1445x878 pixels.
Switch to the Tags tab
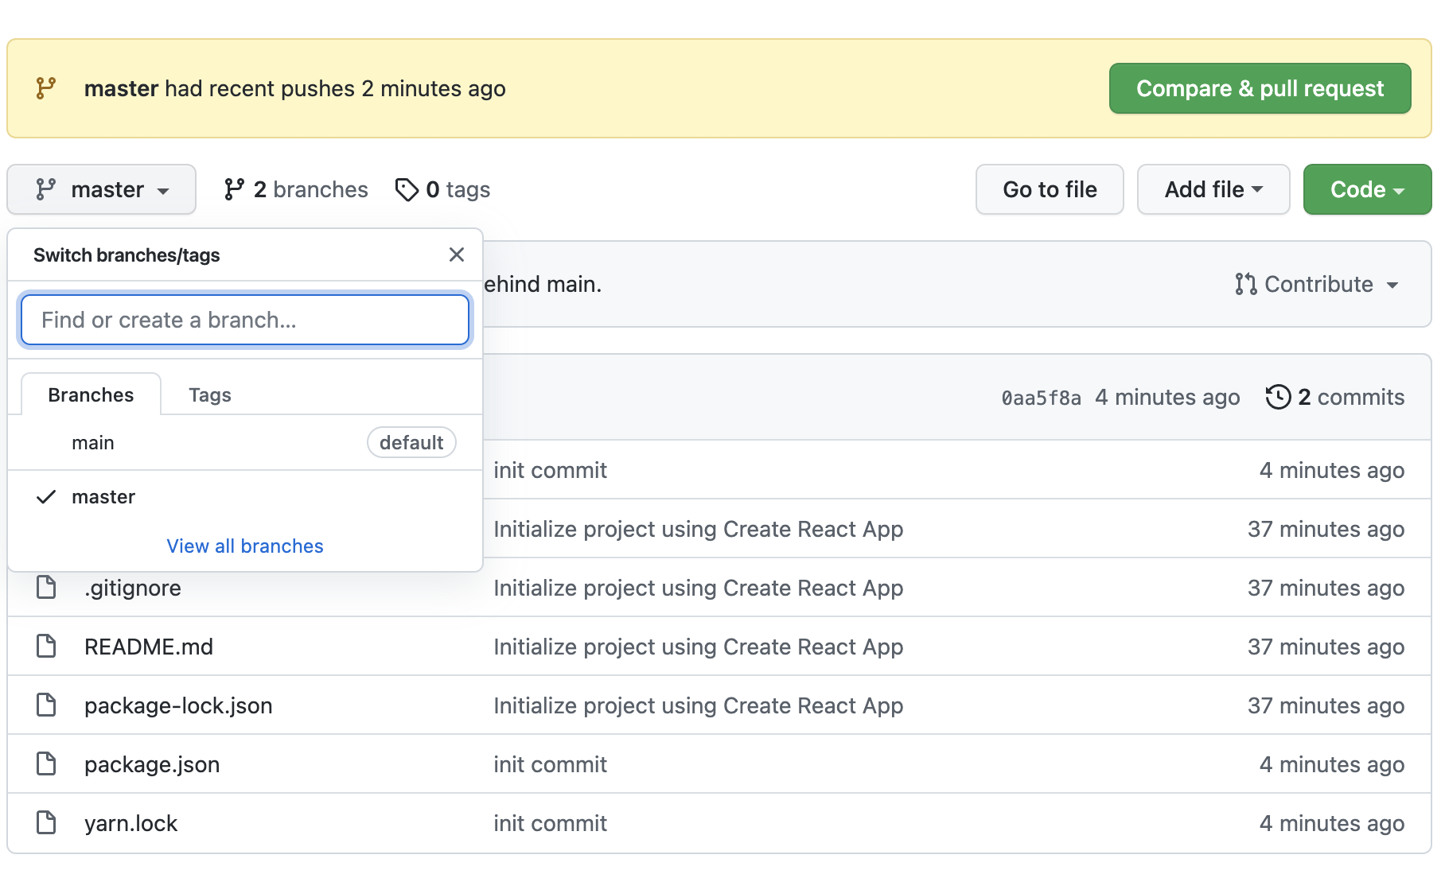pyautogui.click(x=210, y=395)
